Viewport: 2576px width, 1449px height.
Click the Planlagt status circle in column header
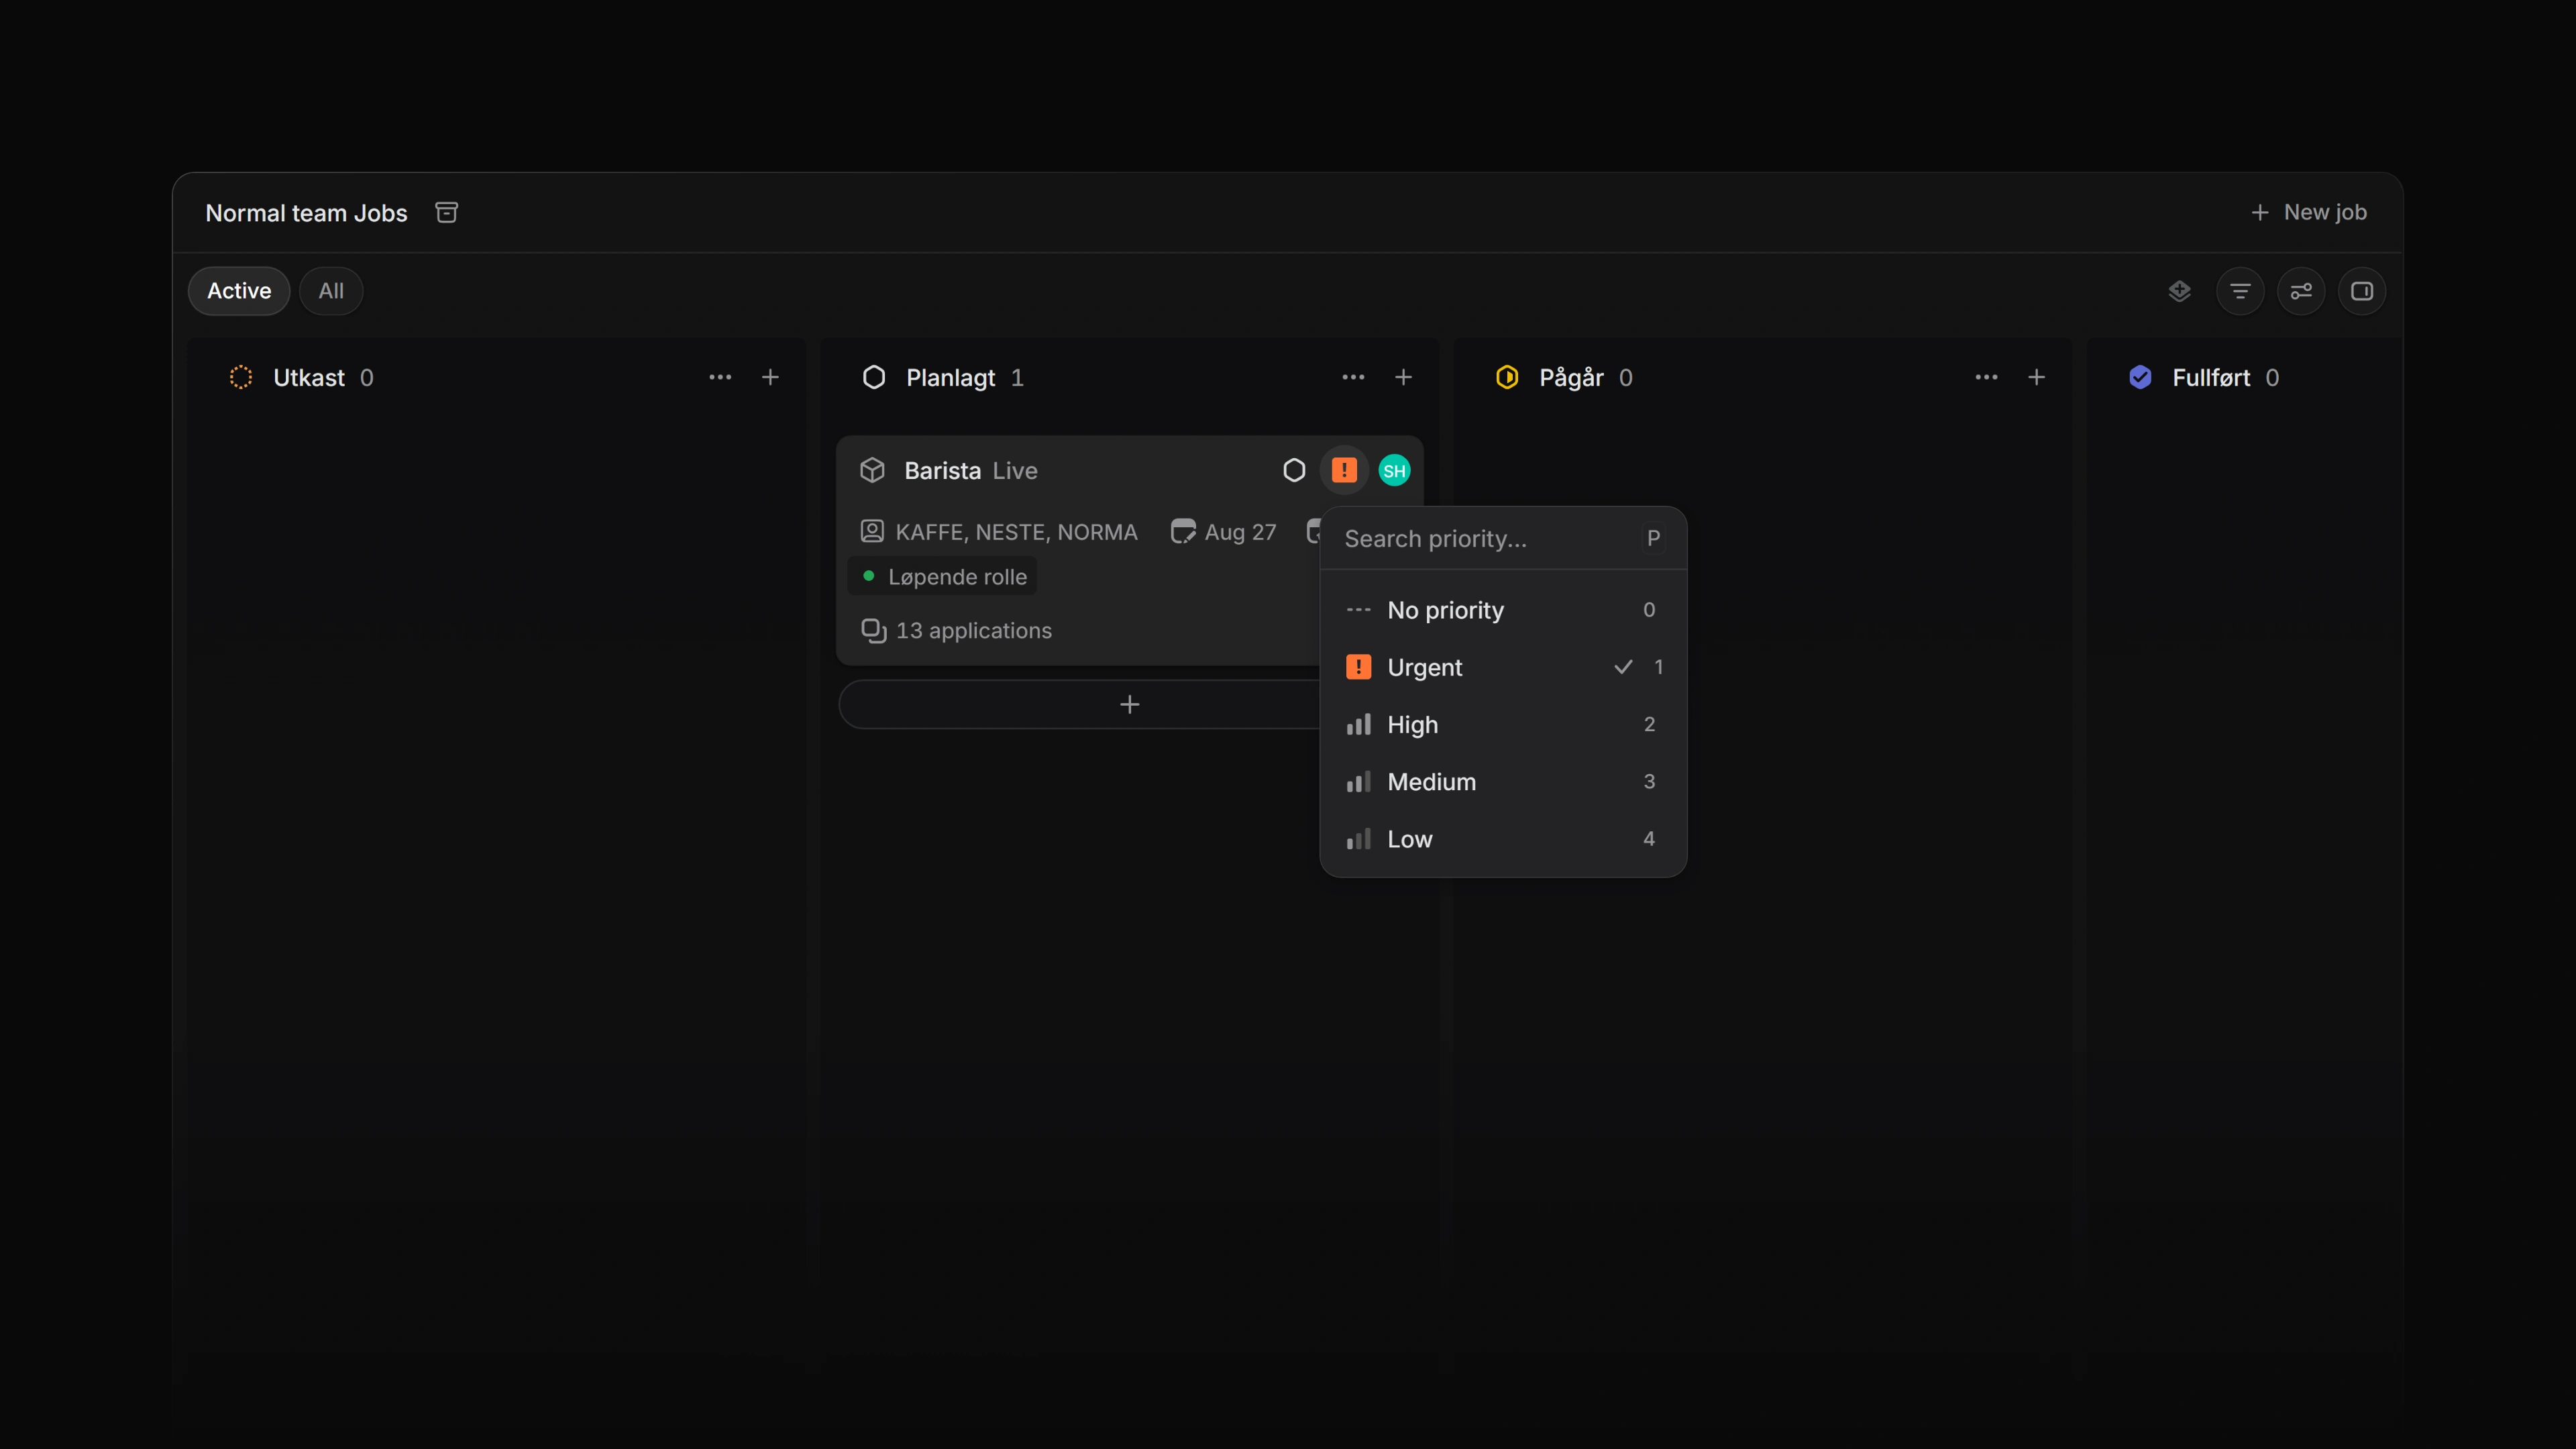pos(874,377)
